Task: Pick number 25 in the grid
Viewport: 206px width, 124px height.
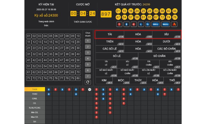Action: (51, 48)
